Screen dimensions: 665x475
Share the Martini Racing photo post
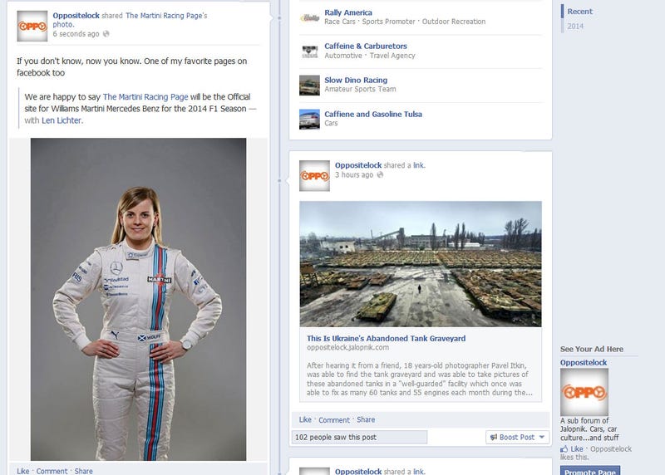click(x=84, y=471)
